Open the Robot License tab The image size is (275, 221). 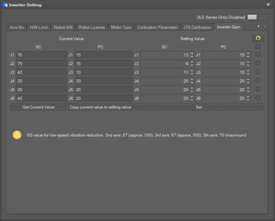coord(92,27)
